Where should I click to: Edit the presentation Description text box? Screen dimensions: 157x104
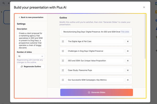click(x=31, y=40)
